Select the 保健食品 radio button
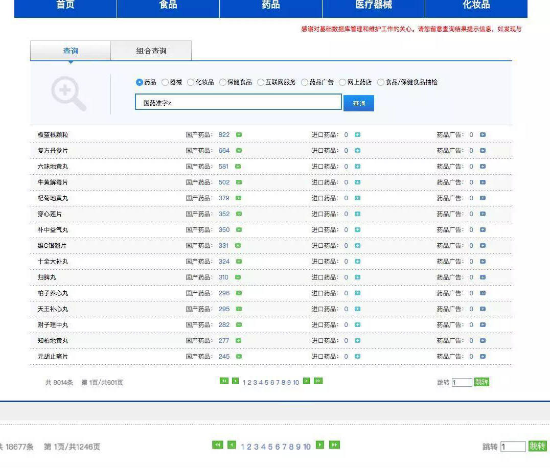 pos(223,82)
